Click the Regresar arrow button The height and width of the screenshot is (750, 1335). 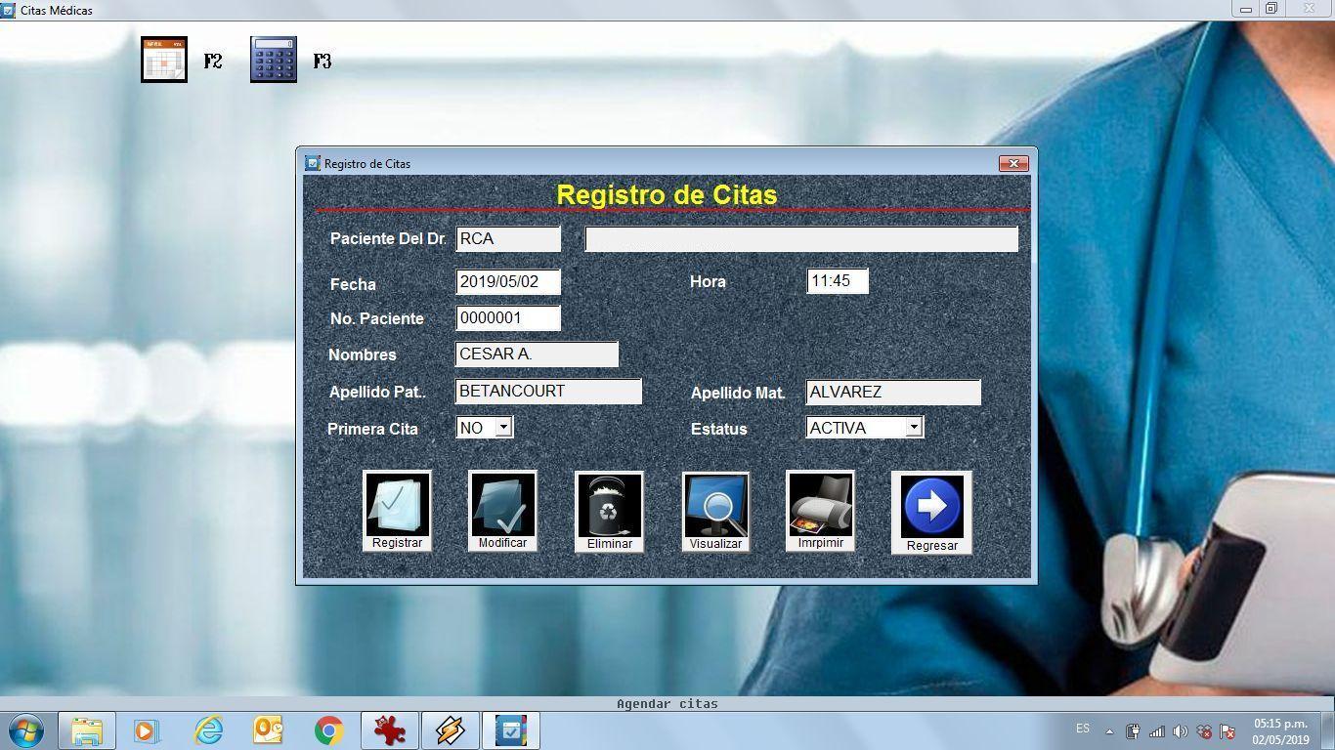click(x=931, y=513)
